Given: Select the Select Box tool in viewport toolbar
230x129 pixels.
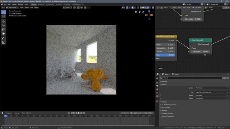Looking at the screenshot, I should click(x=3, y=12).
